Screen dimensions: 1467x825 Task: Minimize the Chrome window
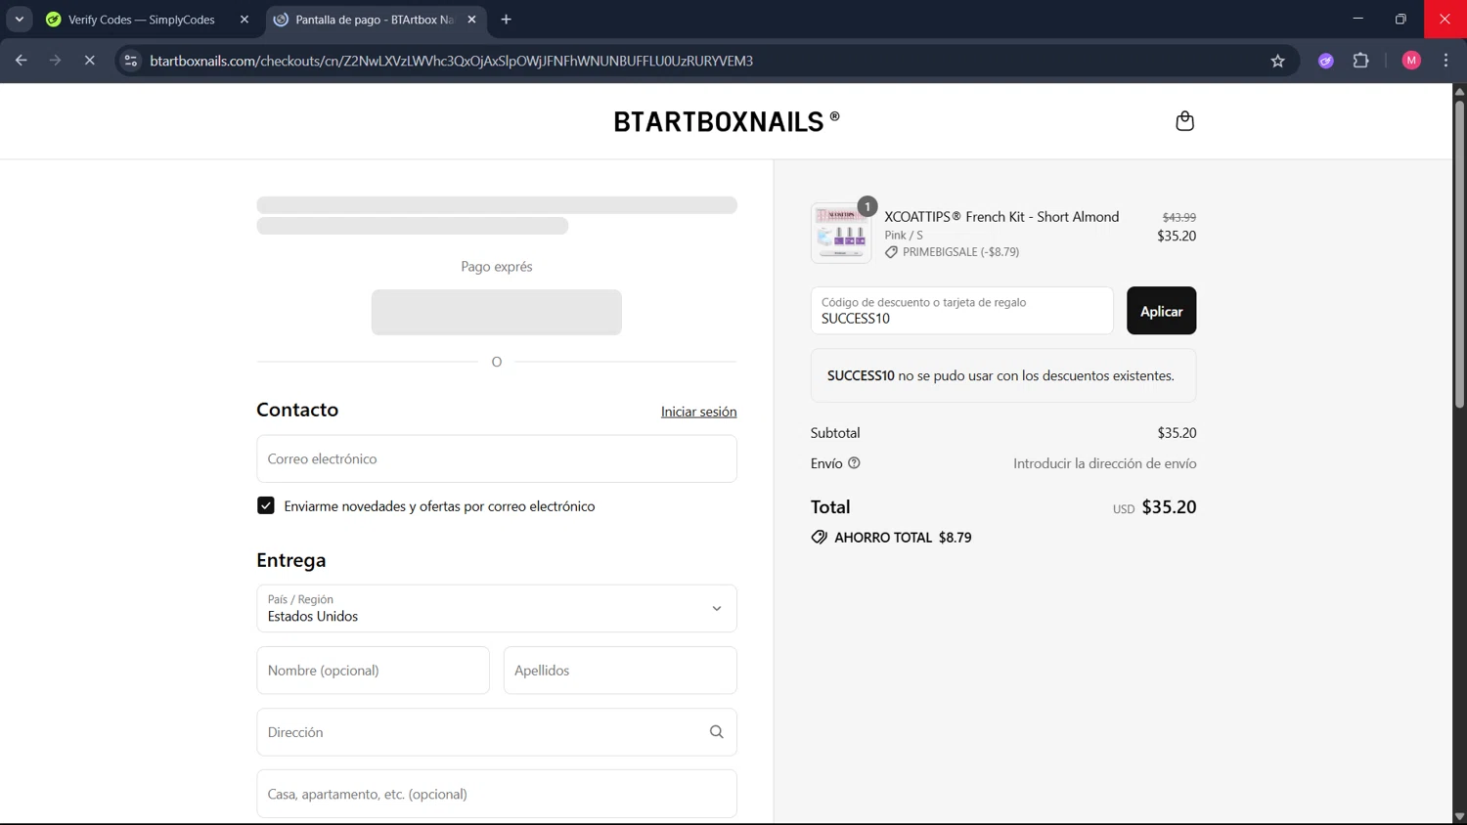[x=1357, y=19]
